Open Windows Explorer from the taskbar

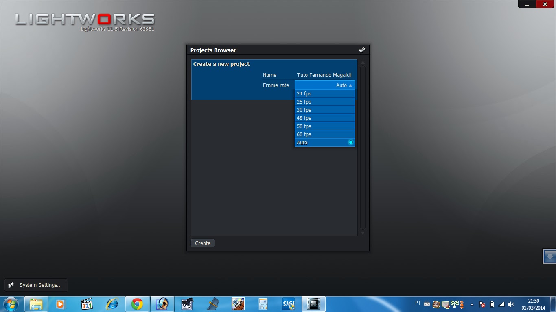[36, 304]
